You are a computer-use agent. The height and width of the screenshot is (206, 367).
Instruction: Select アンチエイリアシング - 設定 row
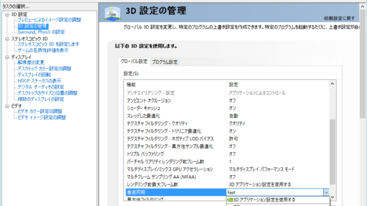(x=227, y=93)
